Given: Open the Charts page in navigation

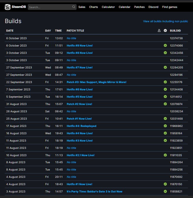Looking at the screenshot, I should click(x=94, y=7).
